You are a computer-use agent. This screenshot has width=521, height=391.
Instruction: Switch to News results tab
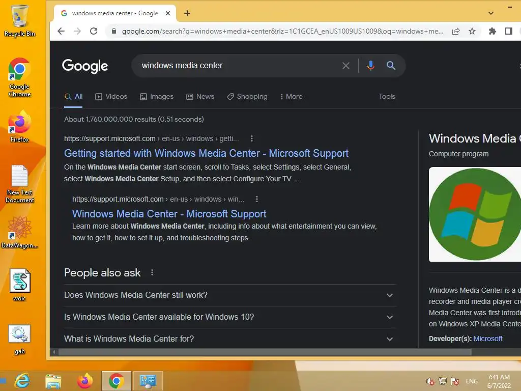(x=200, y=96)
